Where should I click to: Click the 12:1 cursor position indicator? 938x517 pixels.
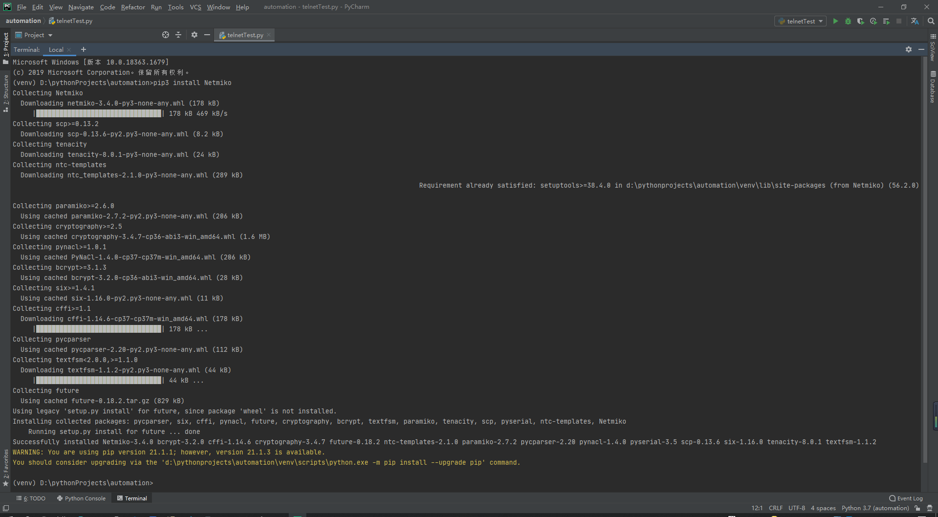click(757, 508)
